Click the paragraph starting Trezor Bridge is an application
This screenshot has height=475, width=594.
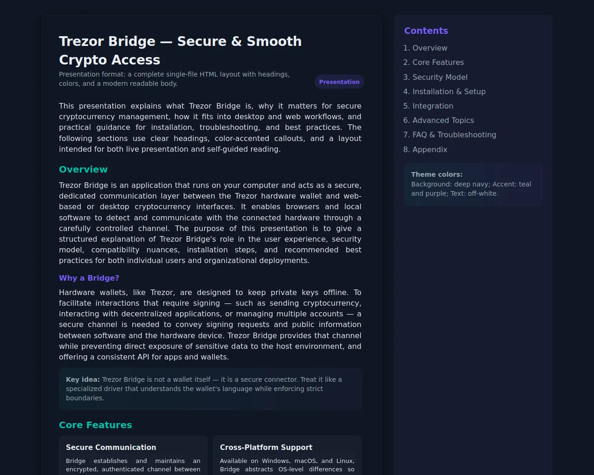tap(210, 223)
